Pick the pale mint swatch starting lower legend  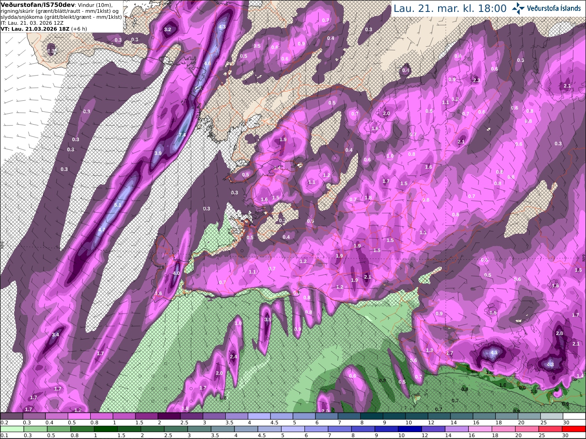(11, 429)
